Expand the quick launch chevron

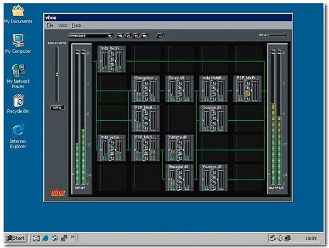(x=72, y=236)
